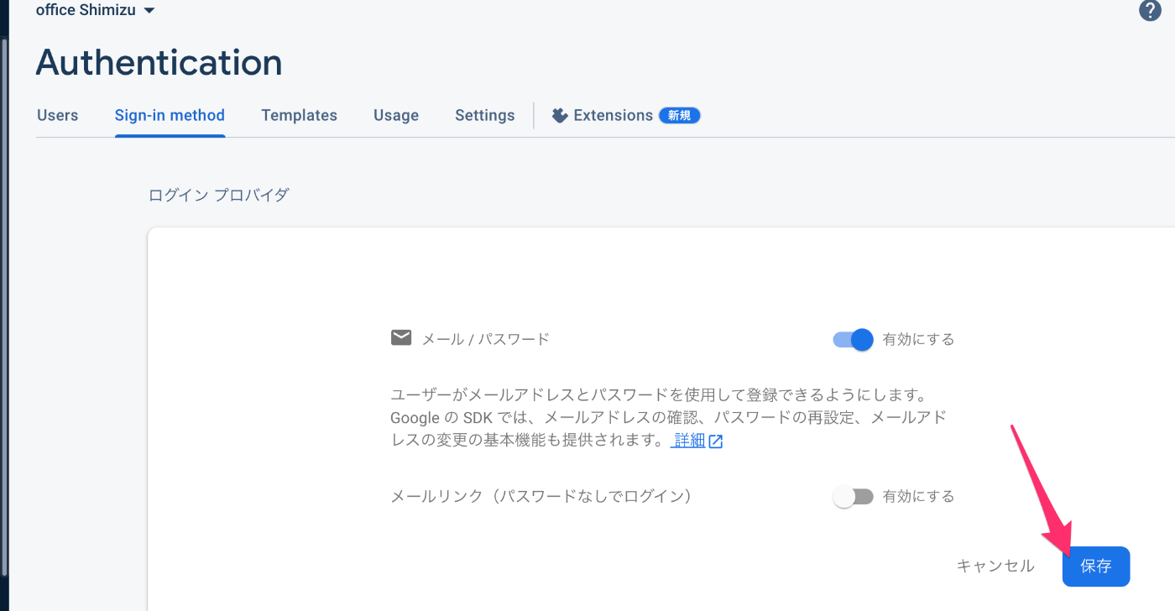This screenshot has width=1175, height=611.
Task: Click the Extensions puzzle piece icon
Action: tap(561, 116)
